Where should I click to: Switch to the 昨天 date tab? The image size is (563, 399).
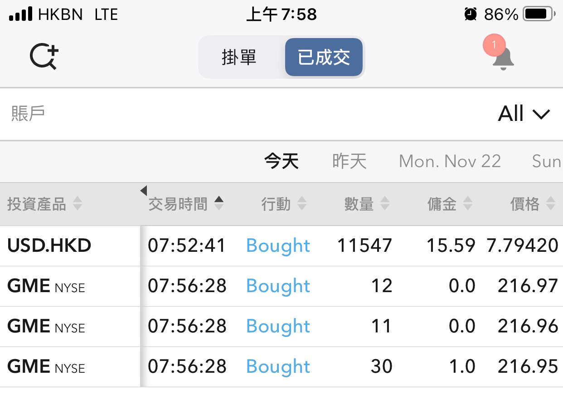[x=349, y=161]
